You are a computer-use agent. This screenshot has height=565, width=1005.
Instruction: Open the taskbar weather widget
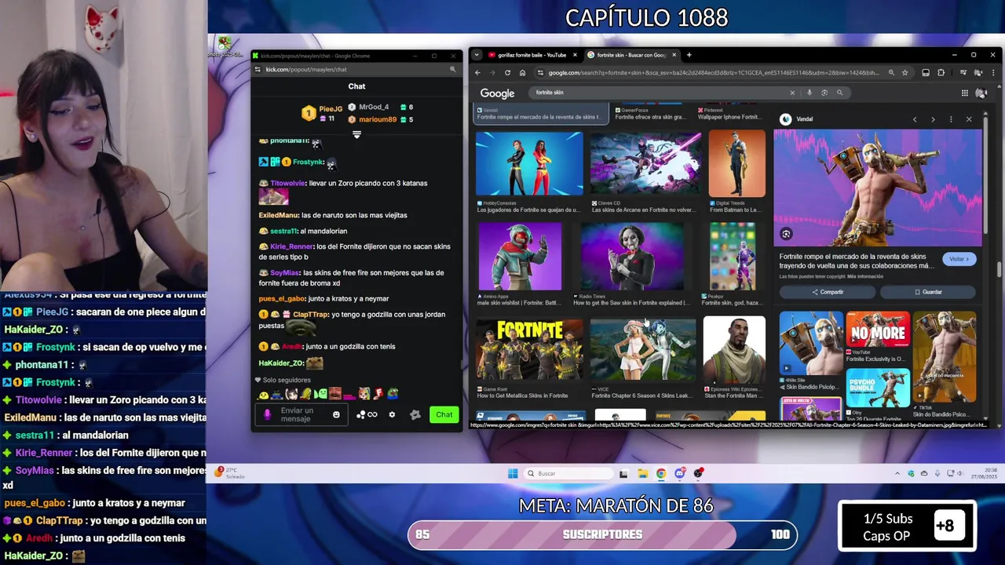point(230,473)
